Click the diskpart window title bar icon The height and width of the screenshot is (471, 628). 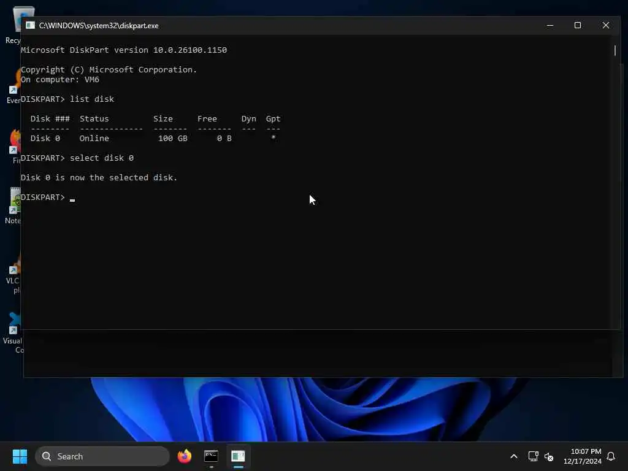[30, 25]
